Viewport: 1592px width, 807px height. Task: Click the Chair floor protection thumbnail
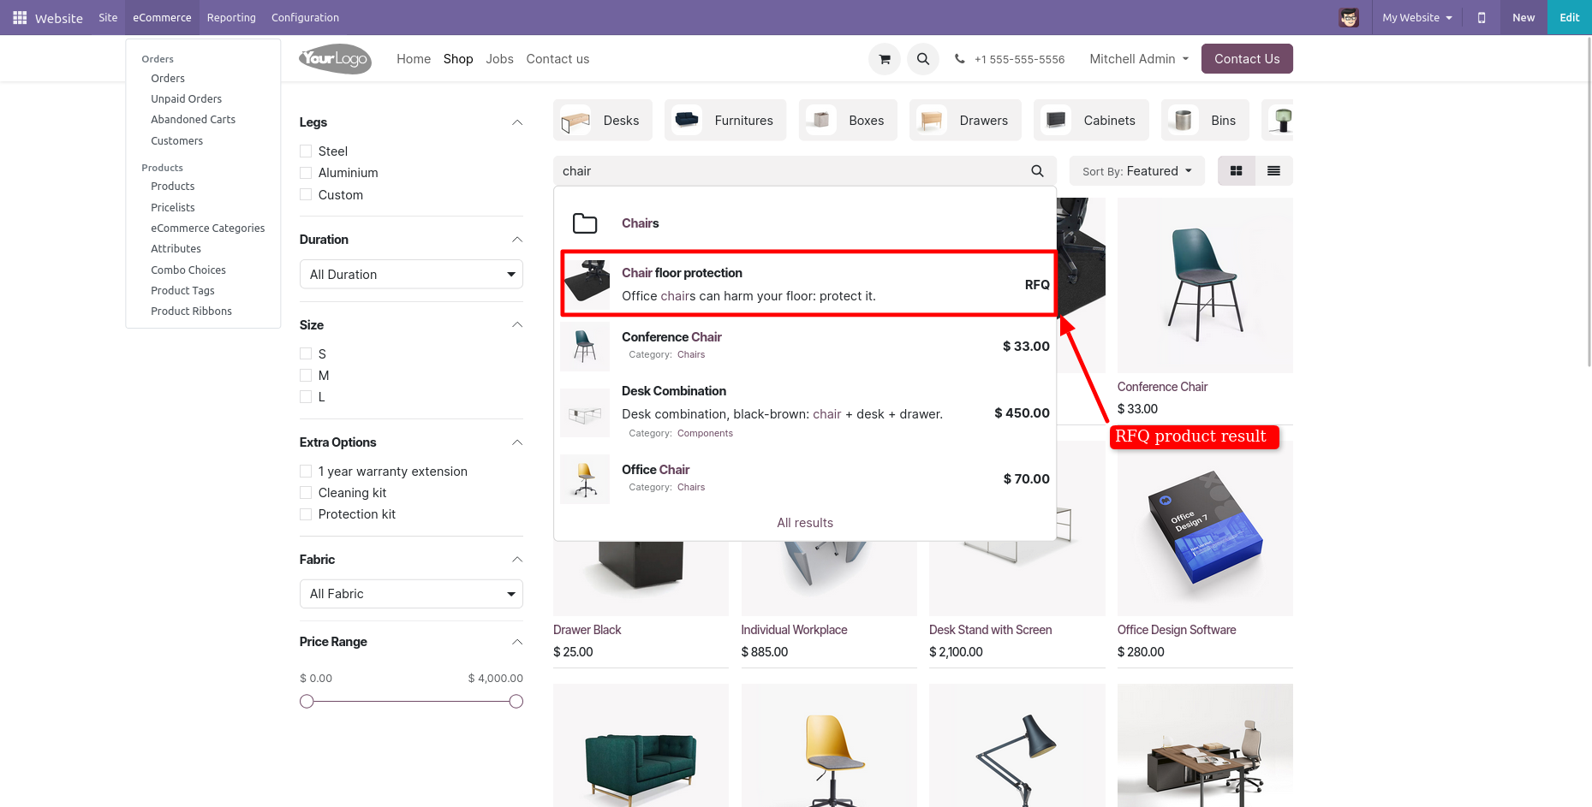pos(587,282)
